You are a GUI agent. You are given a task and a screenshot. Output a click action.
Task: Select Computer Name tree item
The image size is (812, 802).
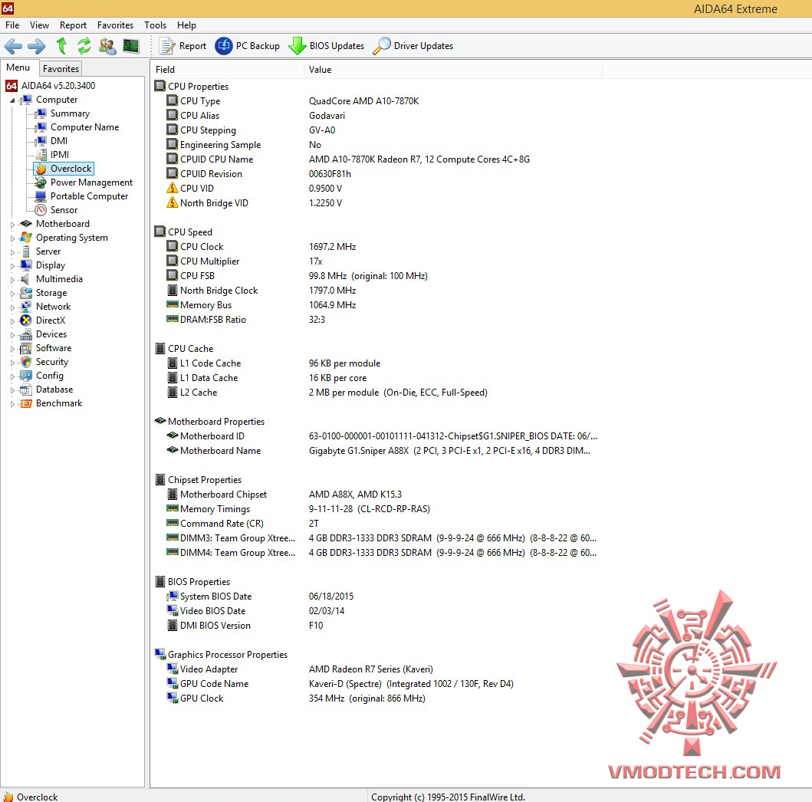(84, 127)
